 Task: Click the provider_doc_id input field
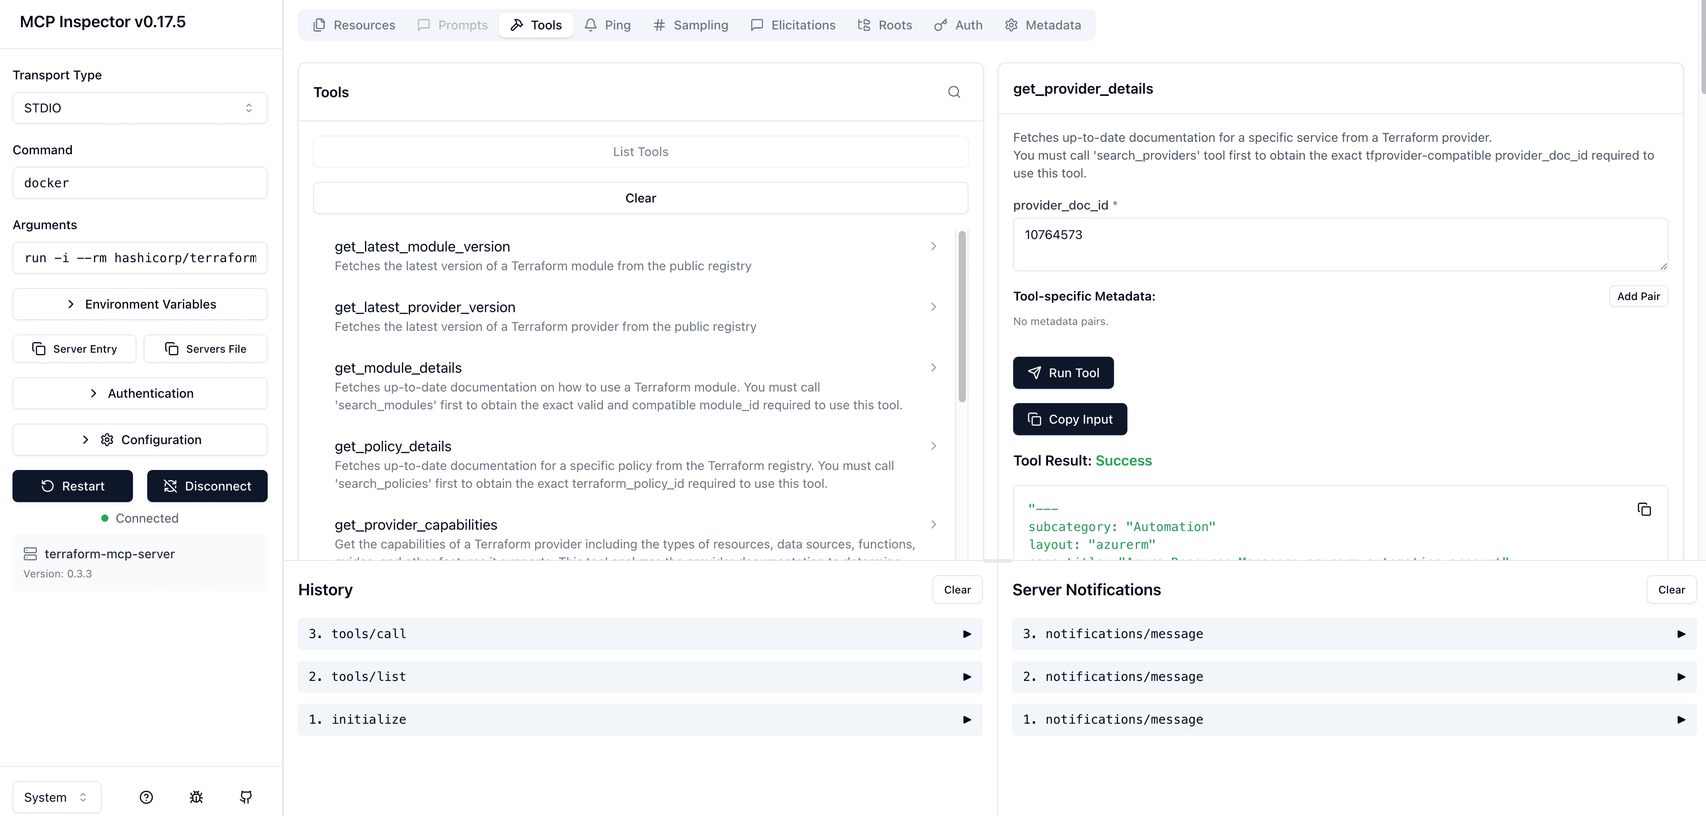[1340, 243]
